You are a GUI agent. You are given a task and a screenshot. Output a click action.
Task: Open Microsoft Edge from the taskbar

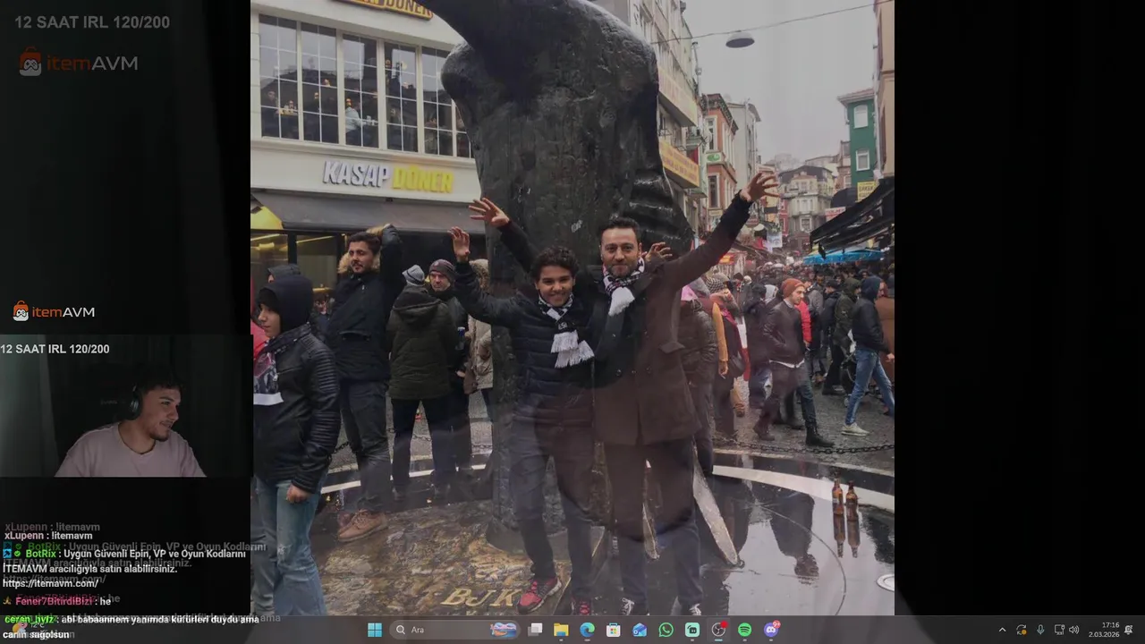coord(587,630)
